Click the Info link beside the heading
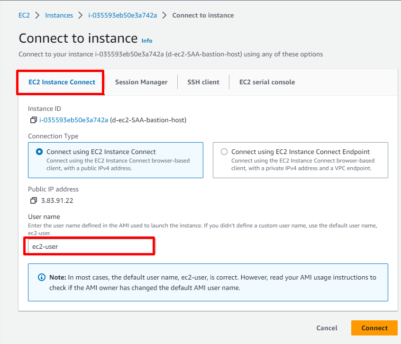The height and width of the screenshot is (344, 401). click(147, 41)
